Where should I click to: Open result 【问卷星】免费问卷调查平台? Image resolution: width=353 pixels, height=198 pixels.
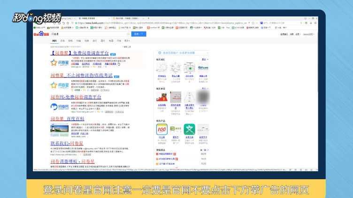[x=80, y=53]
